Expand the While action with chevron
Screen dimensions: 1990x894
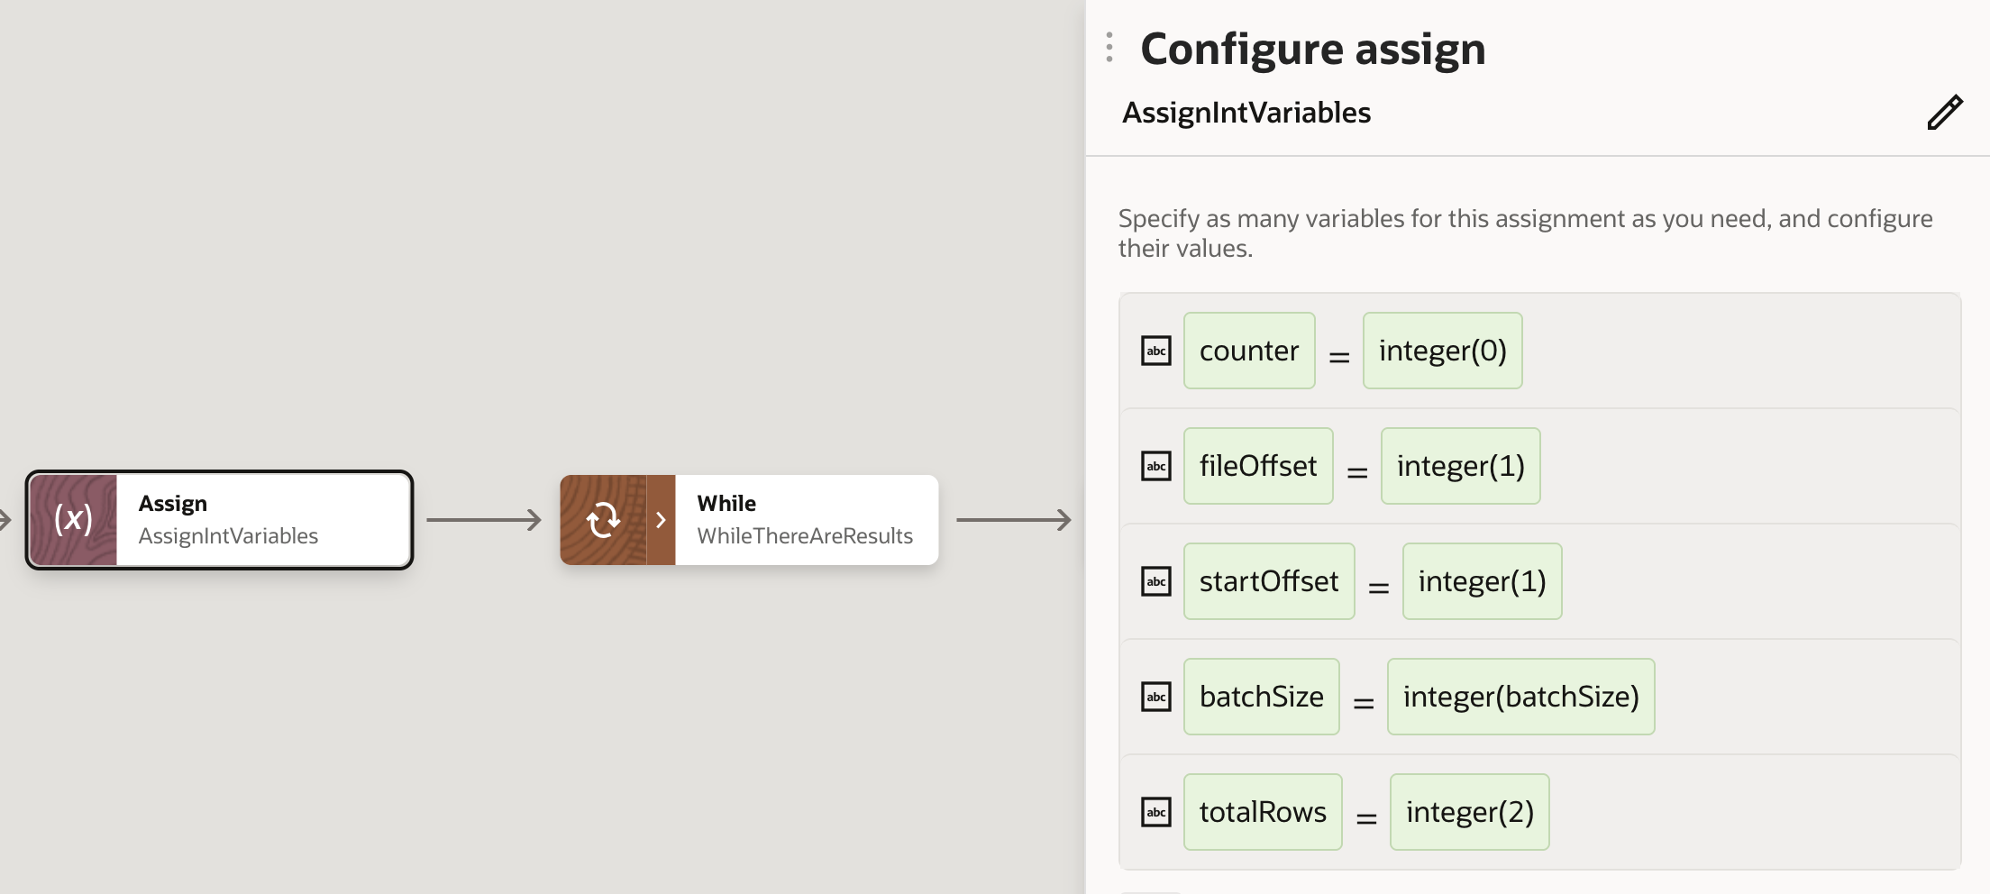click(661, 520)
